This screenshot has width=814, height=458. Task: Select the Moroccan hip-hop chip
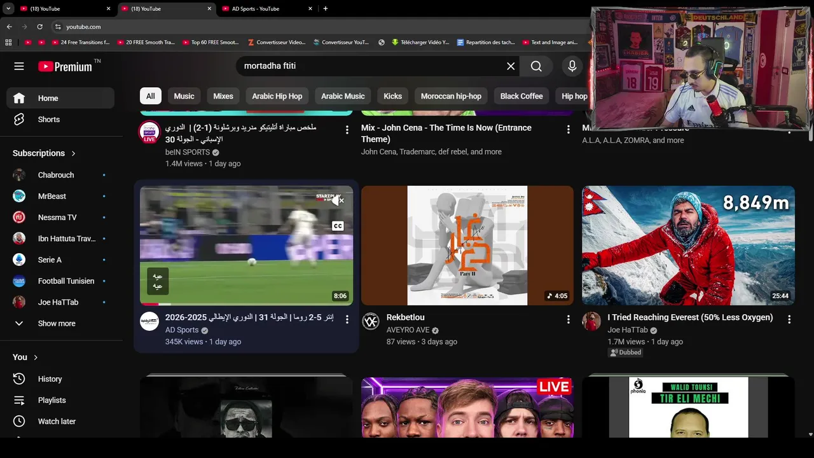451,96
